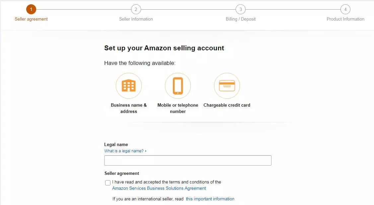This screenshot has width=374, height=205.
Task: Go to the Billing / Deposit step label
Action: click(x=241, y=19)
